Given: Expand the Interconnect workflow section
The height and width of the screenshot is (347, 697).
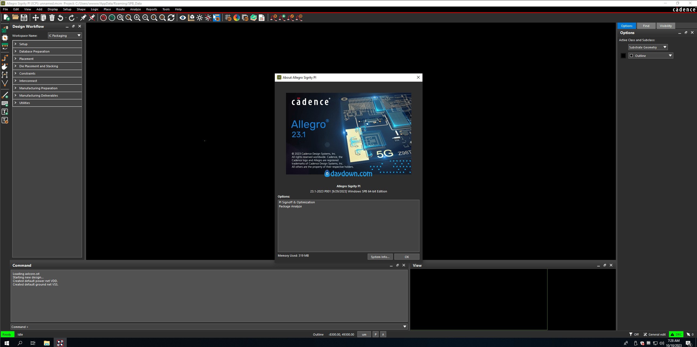Looking at the screenshot, I should click(47, 81).
